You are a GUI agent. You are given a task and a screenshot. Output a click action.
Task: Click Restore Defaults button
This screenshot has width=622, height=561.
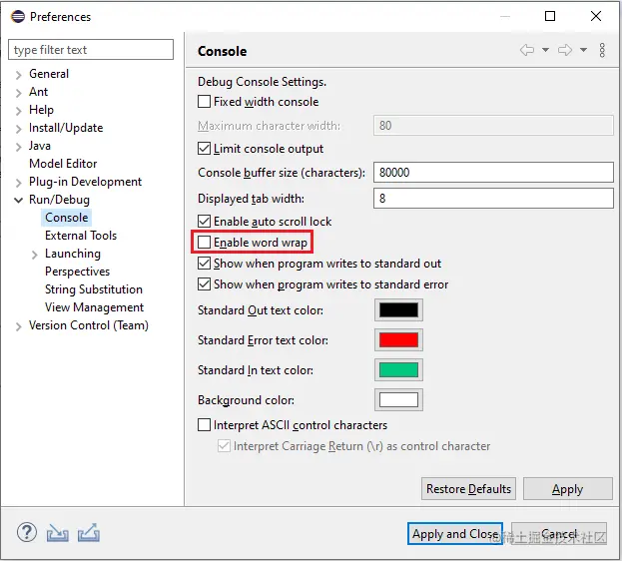pos(468,489)
